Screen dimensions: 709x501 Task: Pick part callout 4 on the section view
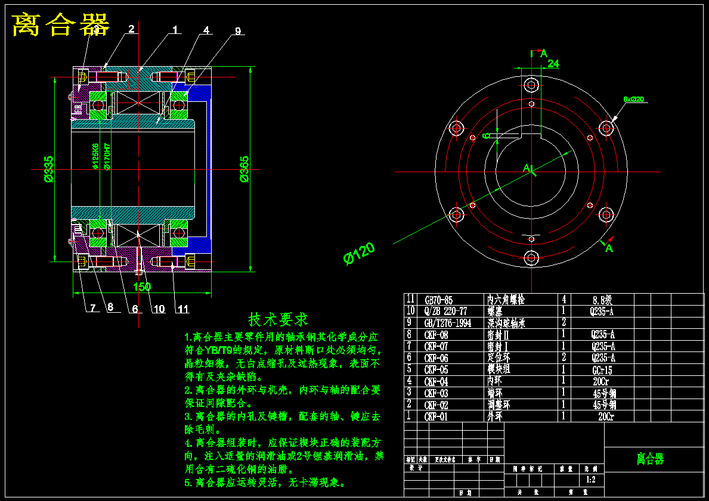[206, 30]
